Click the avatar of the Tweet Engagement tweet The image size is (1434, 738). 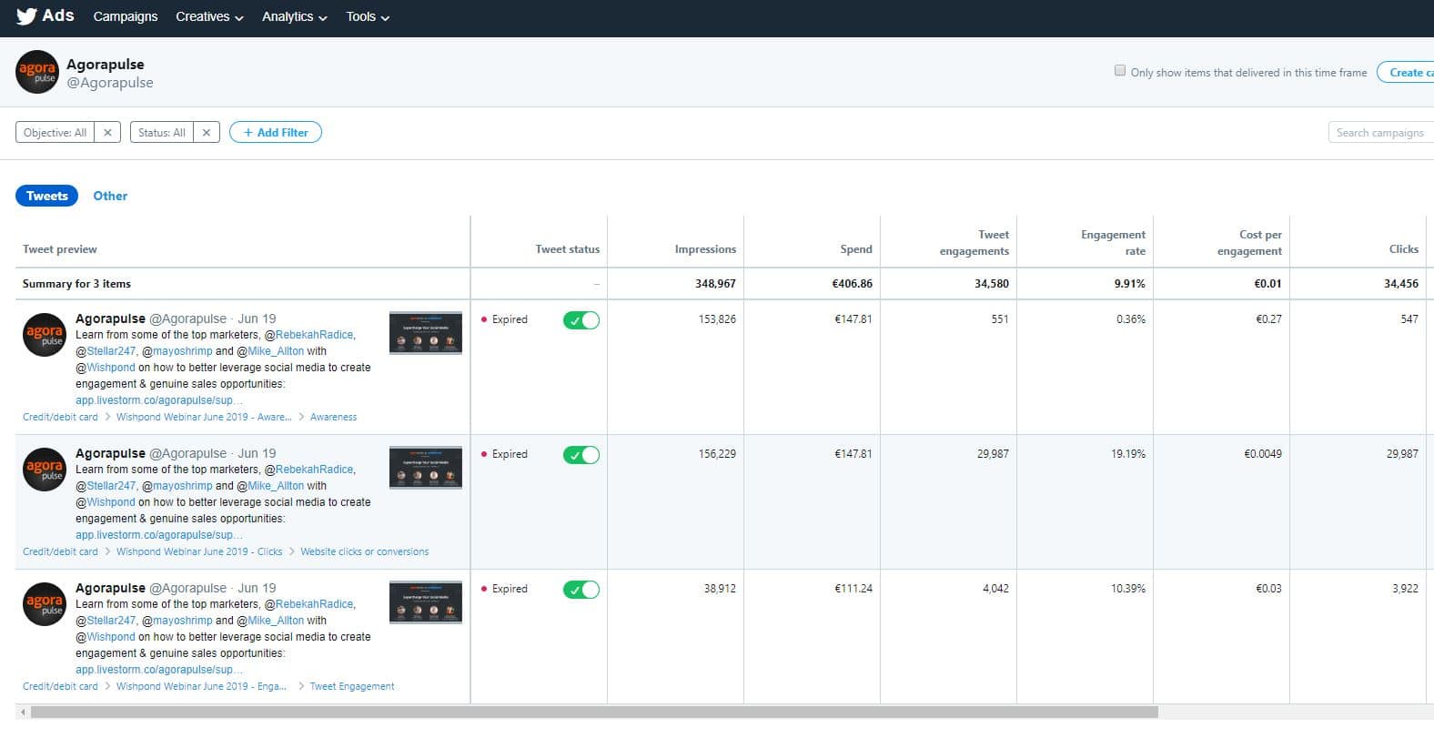pos(45,604)
